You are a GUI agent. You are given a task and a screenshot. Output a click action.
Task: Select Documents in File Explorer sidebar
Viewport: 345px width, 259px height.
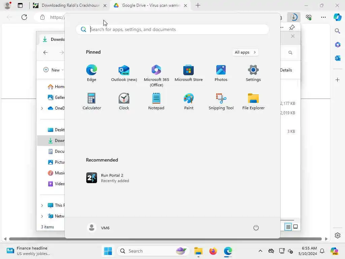pos(56,151)
